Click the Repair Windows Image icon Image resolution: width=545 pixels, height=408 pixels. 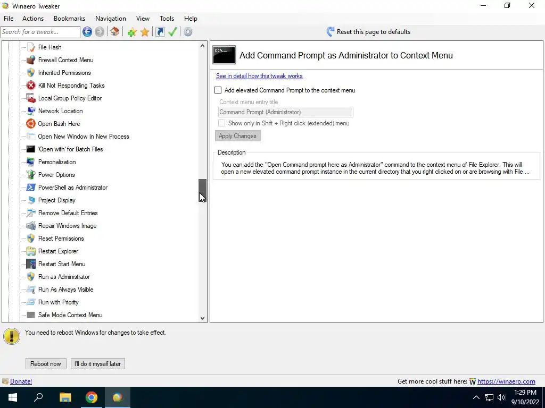pyautogui.click(x=31, y=226)
